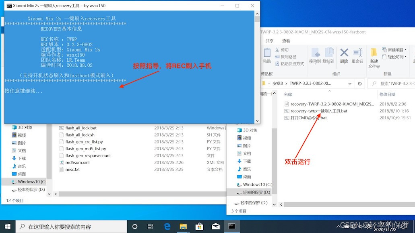Click the Rename (重命名) icon
The width and height of the screenshot is (415, 233).
(x=357, y=53)
